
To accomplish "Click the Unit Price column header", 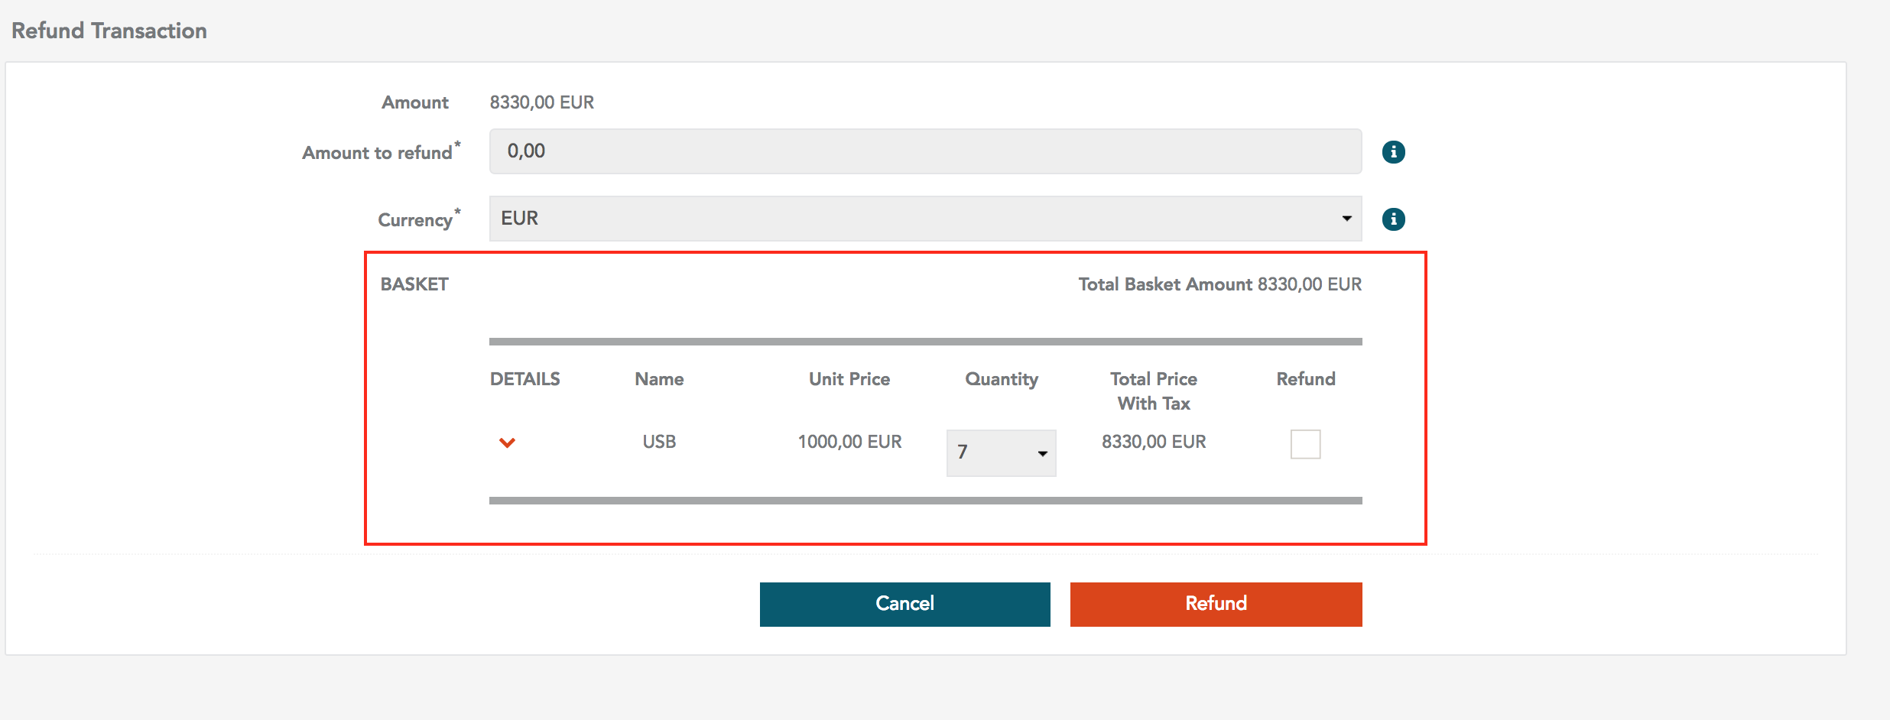I will point(849,379).
